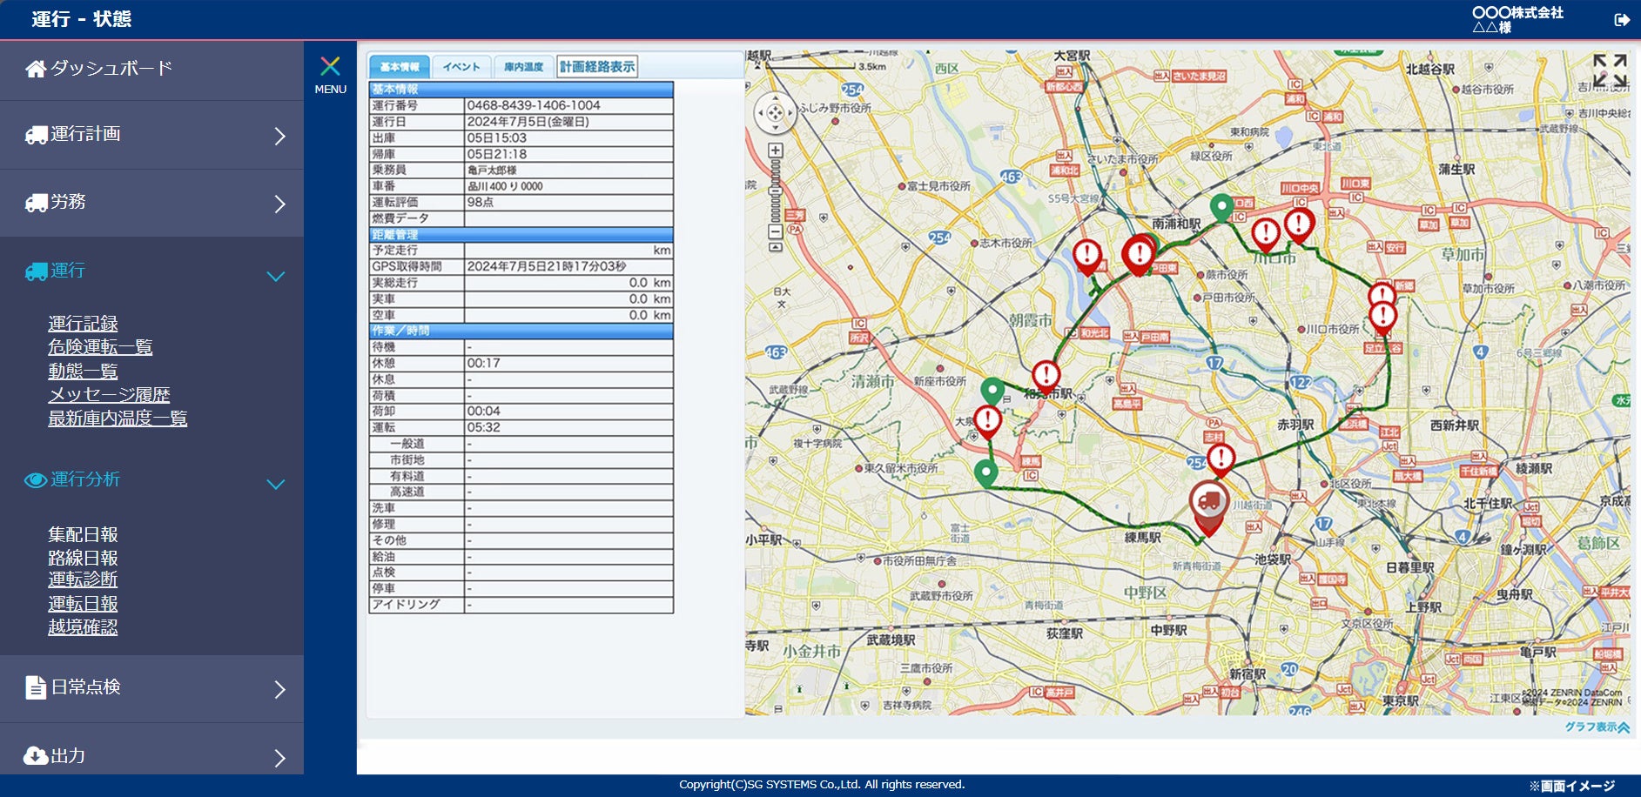The image size is (1641, 797).
Task: Click the eye icon beside 運行分析
Action: (36, 480)
